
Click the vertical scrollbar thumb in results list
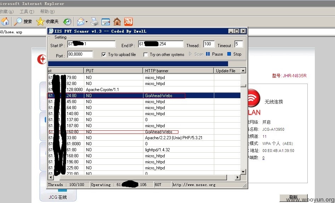(243, 86)
